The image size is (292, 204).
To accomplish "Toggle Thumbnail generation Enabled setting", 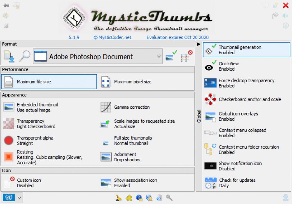I will click(247, 50).
